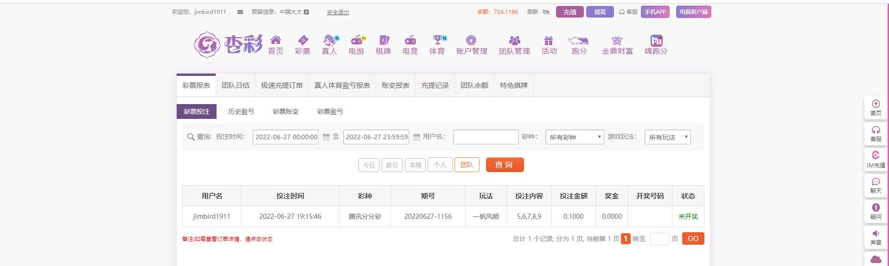Switch to 账变报表 tab
The image size is (889, 266).
[396, 86]
